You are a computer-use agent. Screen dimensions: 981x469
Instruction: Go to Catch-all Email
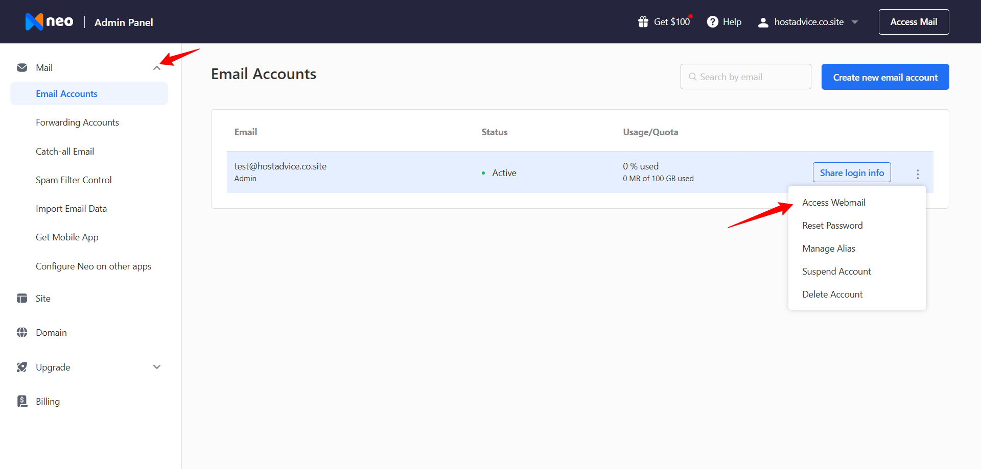click(65, 152)
